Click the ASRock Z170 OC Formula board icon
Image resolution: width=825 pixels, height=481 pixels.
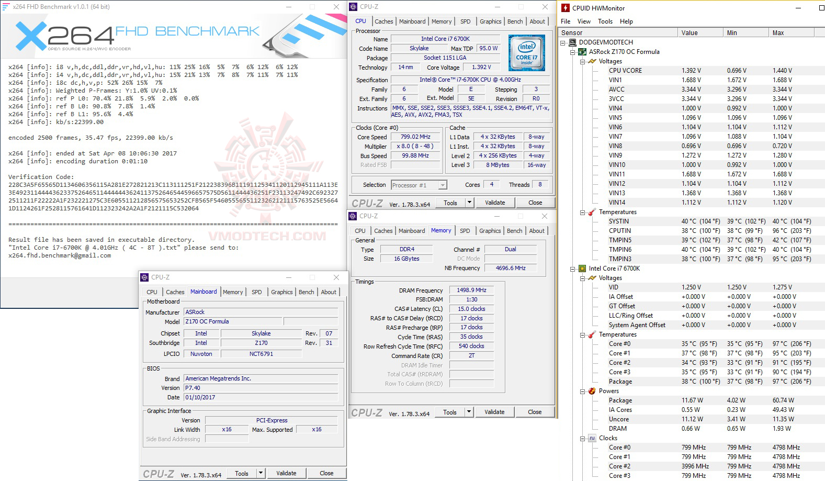pyautogui.click(x=582, y=52)
